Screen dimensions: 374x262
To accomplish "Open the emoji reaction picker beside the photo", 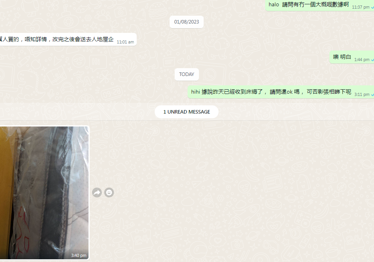I will (109, 193).
